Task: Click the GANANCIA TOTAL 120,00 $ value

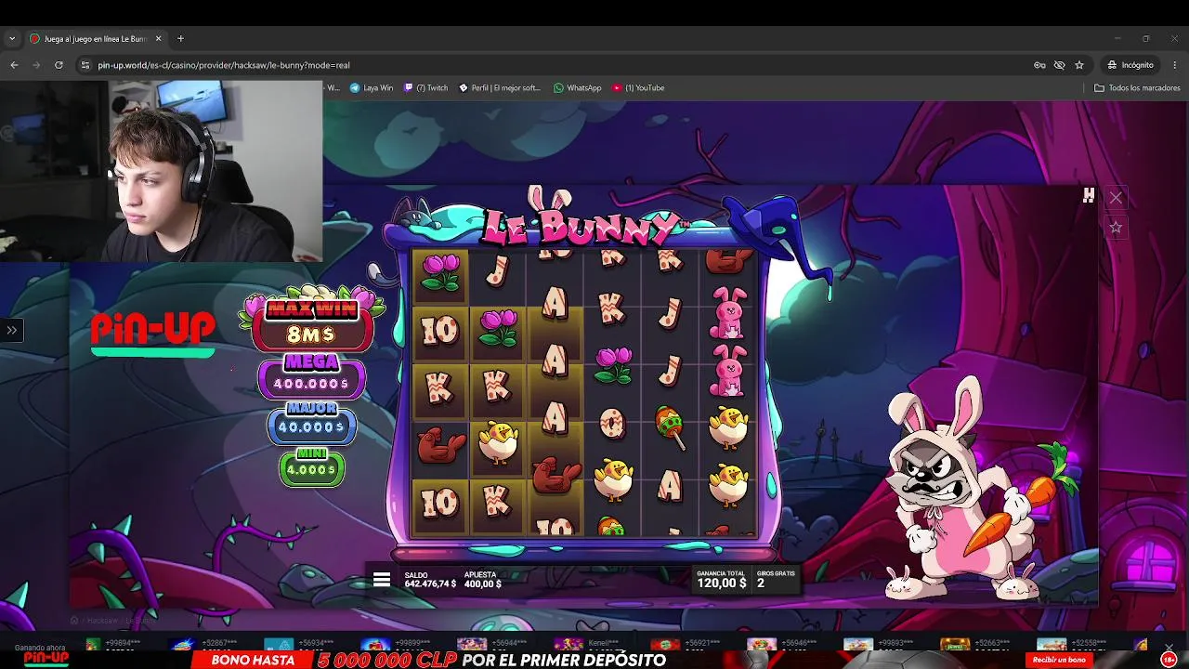Action: pyautogui.click(x=722, y=579)
